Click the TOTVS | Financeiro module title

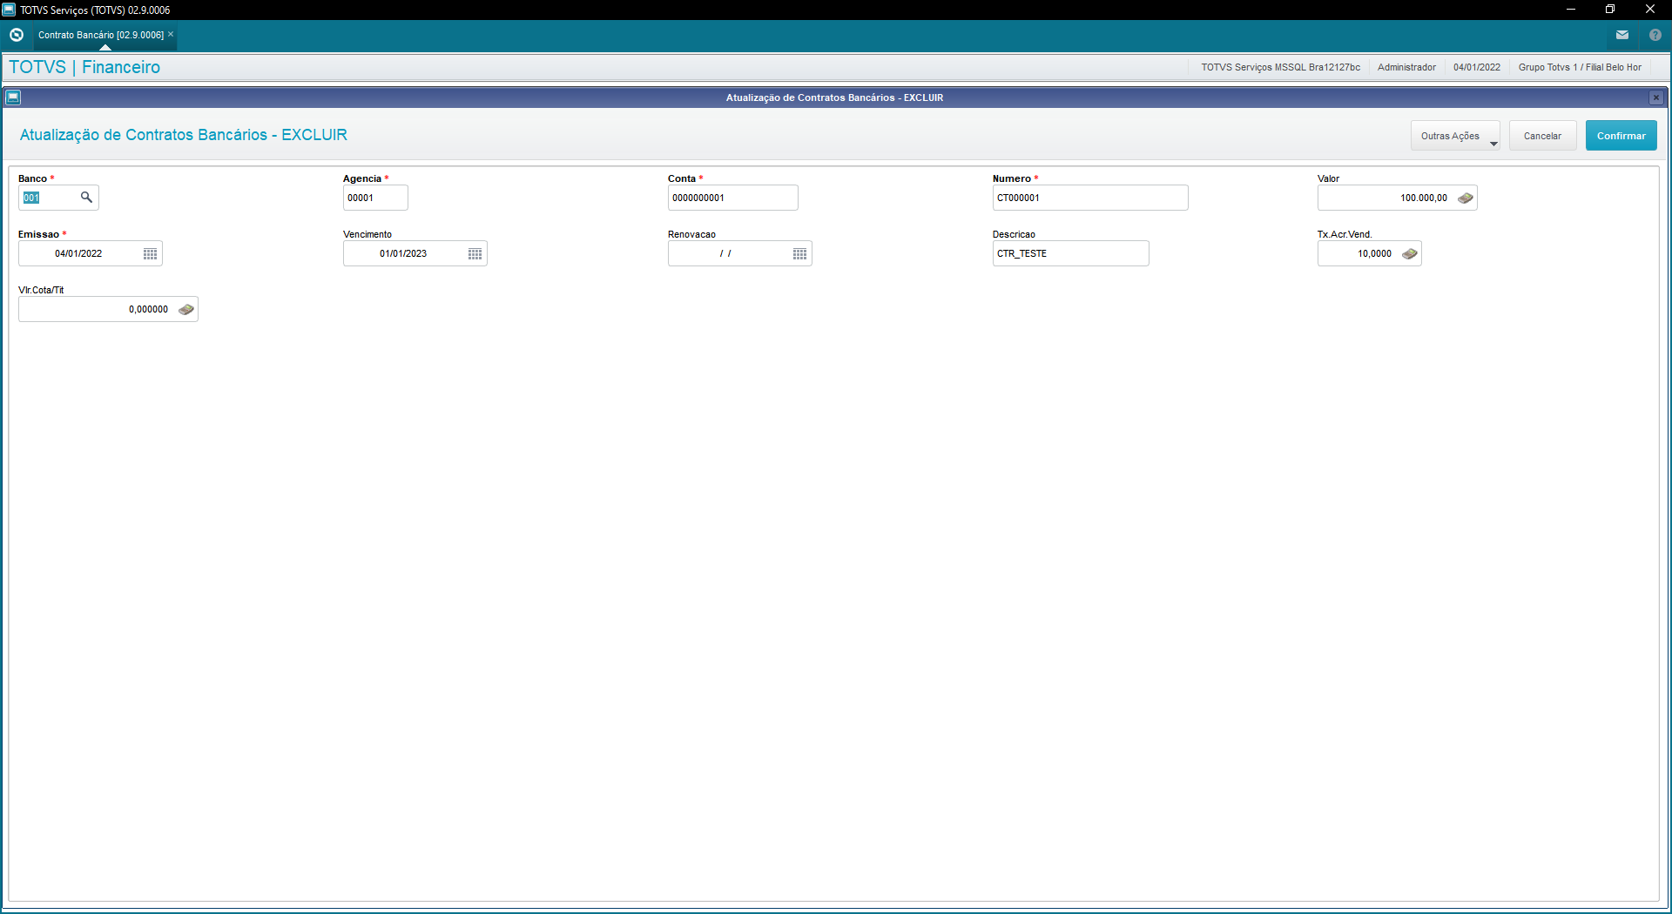pos(84,67)
